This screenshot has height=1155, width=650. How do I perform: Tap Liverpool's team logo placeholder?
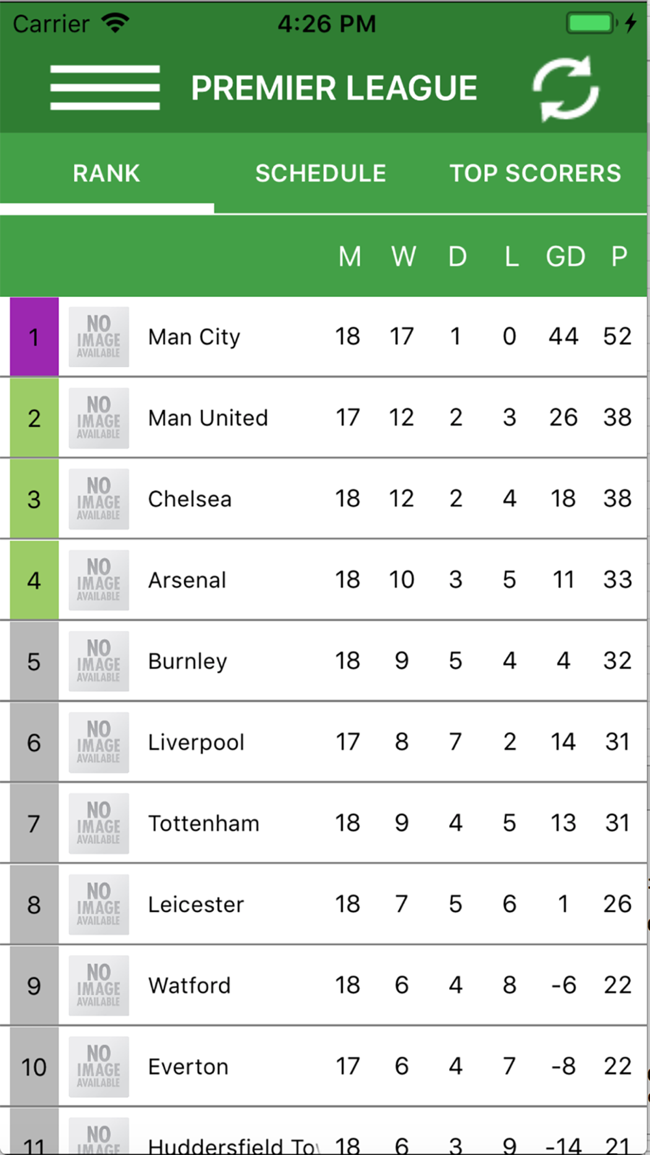click(99, 742)
